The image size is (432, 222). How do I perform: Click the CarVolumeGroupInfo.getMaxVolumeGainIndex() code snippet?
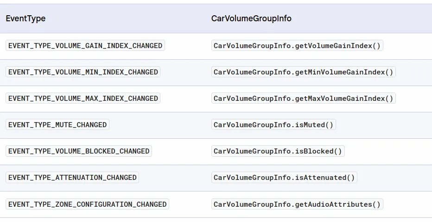[x=304, y=99]
